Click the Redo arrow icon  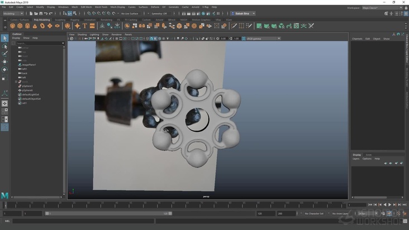pos(51,13)
